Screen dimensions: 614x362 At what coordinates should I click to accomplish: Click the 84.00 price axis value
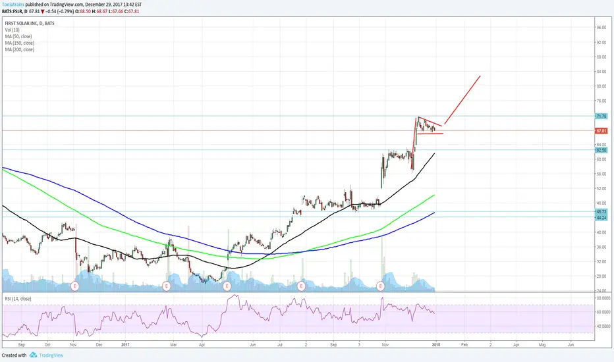point(601,72)
